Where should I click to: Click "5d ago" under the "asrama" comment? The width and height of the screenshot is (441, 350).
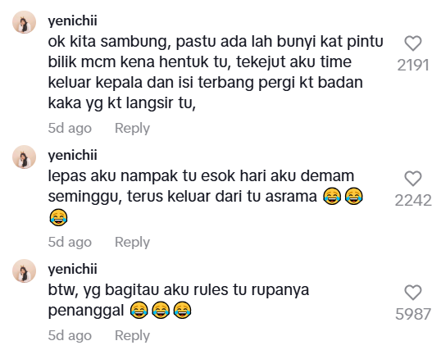point(70,243)
